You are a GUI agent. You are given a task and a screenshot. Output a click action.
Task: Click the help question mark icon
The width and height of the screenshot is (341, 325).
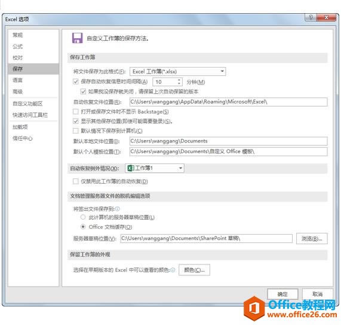click(x=311, y=17)
